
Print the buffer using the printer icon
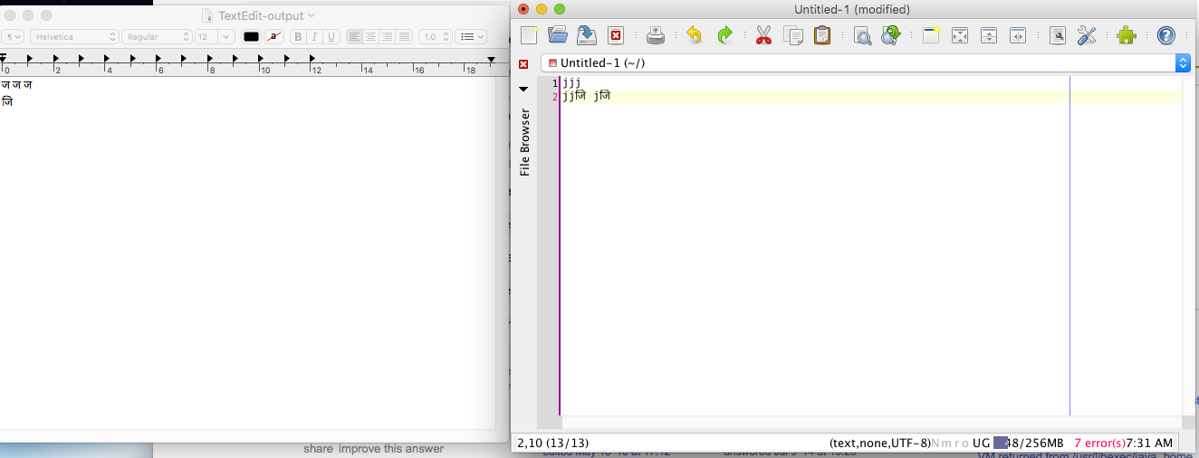656,35
